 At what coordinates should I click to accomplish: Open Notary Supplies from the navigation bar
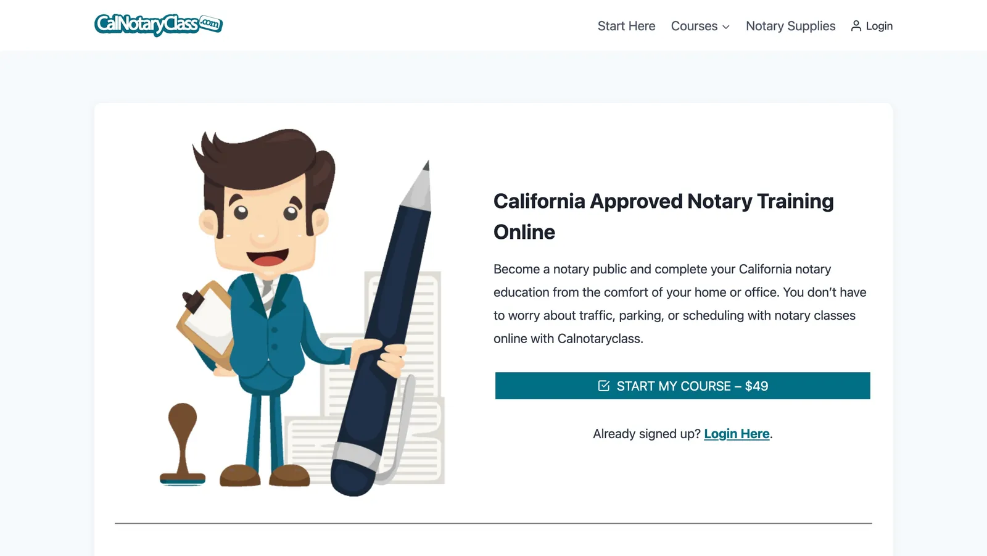tap(790, 26)
